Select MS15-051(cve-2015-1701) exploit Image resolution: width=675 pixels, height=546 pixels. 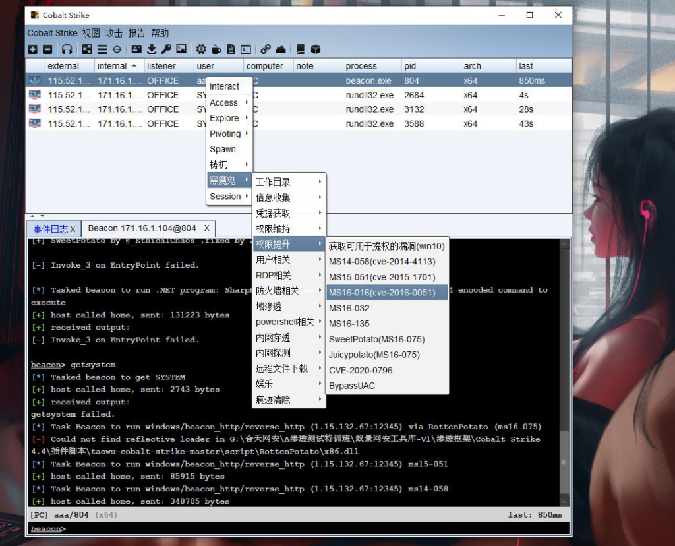(x=387, y=277)
